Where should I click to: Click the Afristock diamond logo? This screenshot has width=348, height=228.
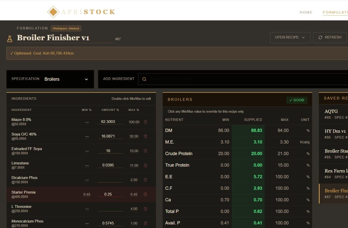point(53,12)
